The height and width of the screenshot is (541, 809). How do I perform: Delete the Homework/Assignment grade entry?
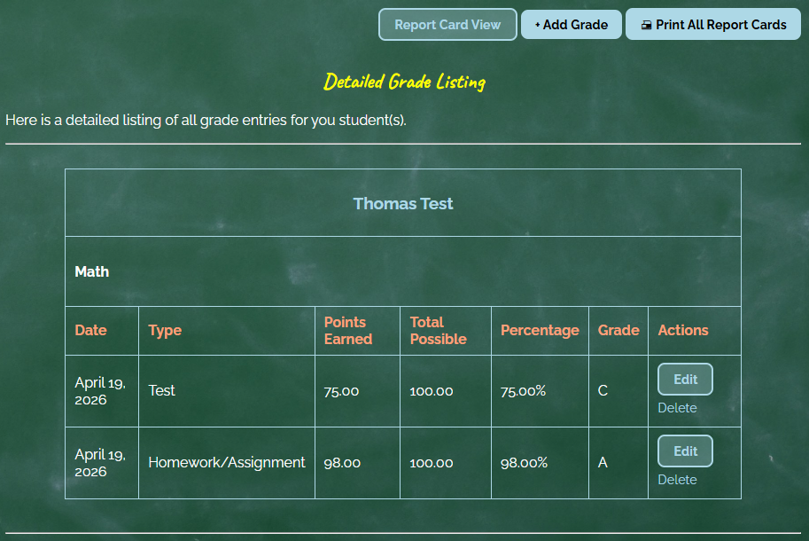click(677, 480)
